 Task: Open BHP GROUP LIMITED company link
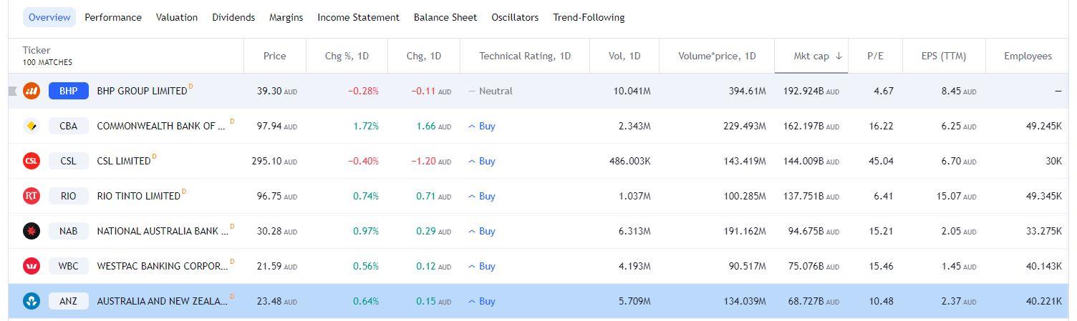tap(142, 91)
